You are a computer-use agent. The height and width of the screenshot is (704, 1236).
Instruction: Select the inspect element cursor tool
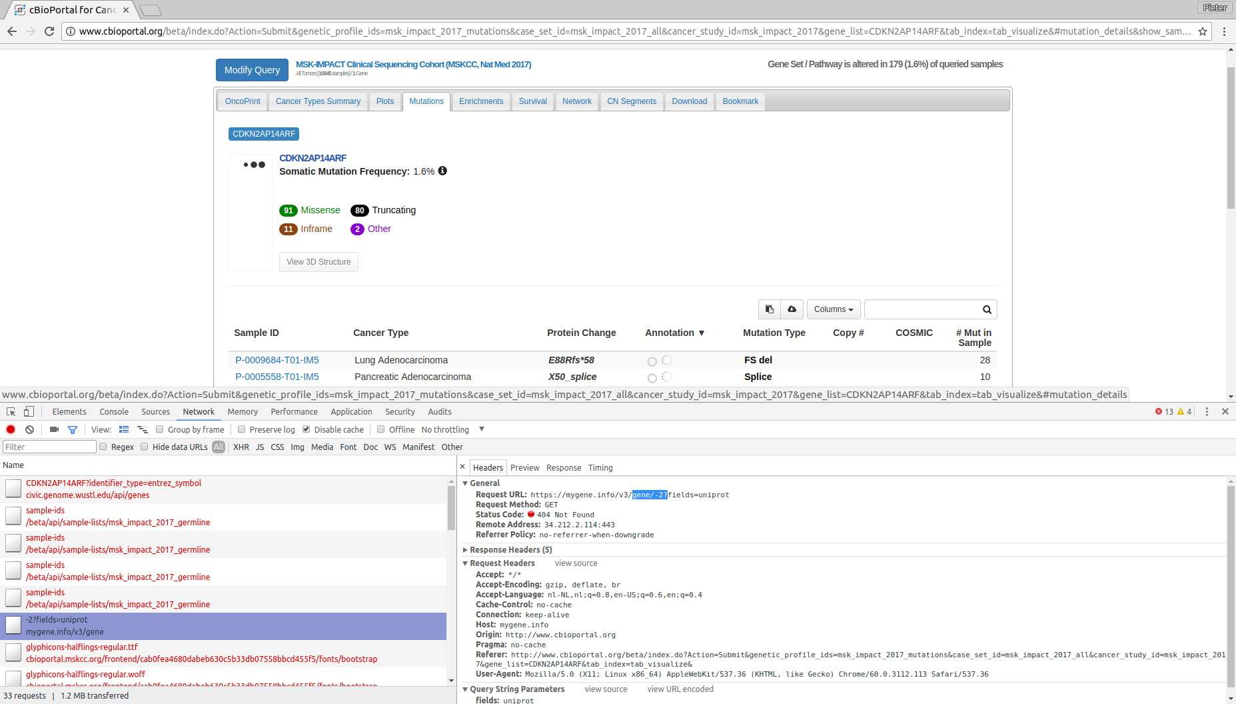tap(10, 411)
